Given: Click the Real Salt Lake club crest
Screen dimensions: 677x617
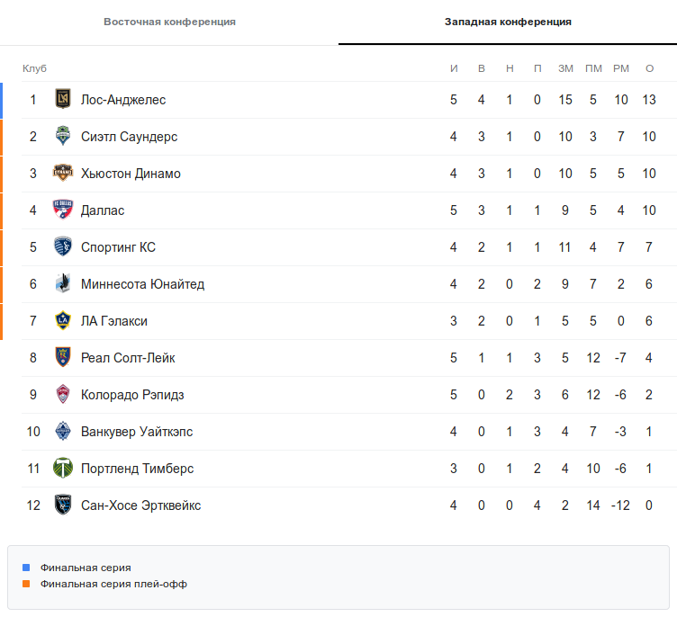Looking at the screenshot, I should (62, 358).
